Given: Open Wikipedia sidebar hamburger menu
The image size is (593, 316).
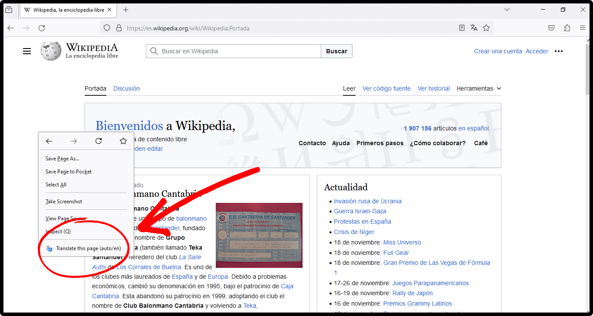Looking at the screenshot, I should (x=27, y=51).
